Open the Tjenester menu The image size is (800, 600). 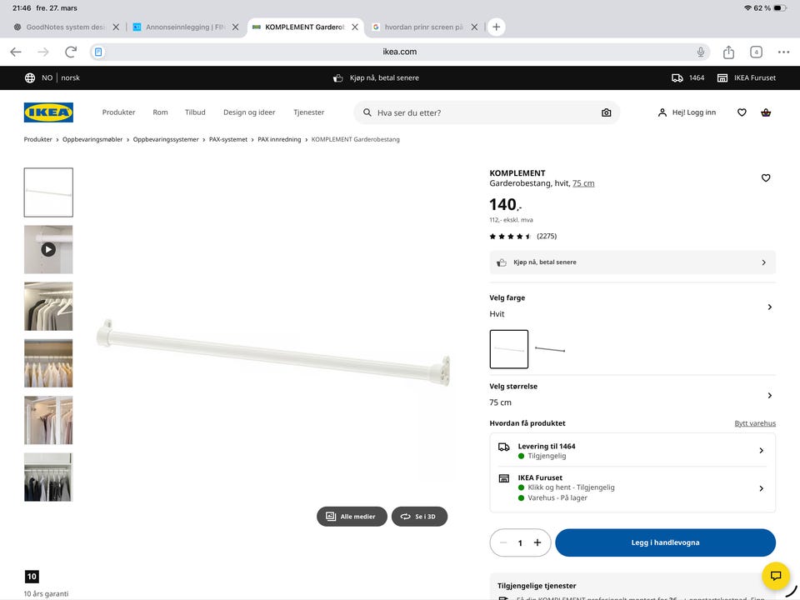pos(308,112)
